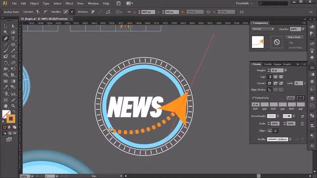
Task: Enable the Clip checkbox
Action: 287,43
